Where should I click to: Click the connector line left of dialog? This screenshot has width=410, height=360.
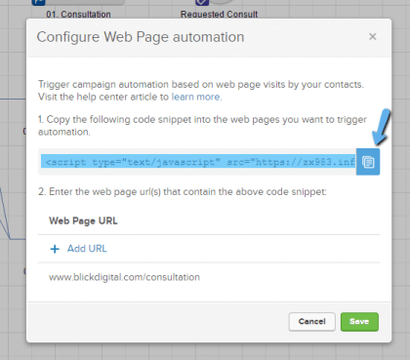13,99
